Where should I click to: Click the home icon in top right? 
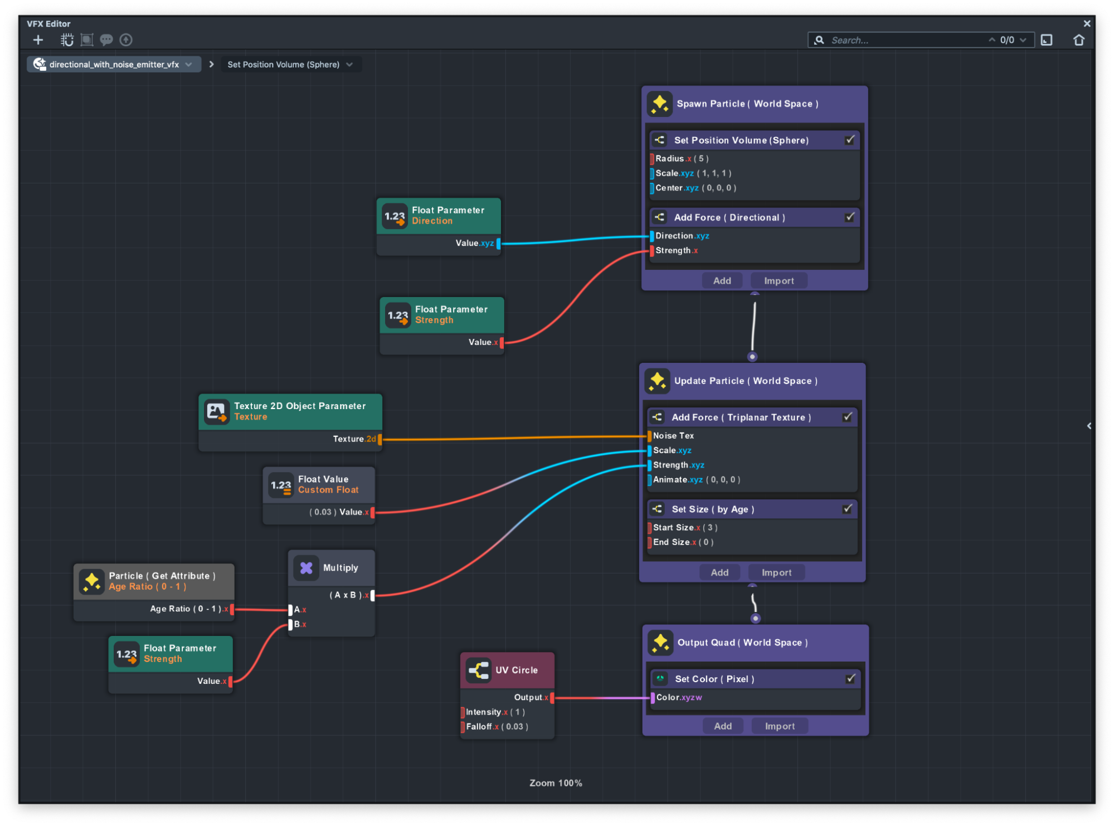click(1078, 40)
